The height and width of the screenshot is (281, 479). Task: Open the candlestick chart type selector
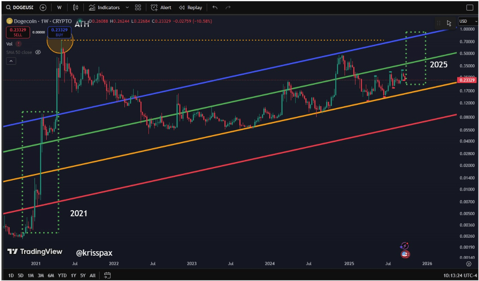(76, 7)
